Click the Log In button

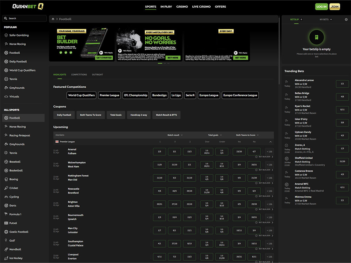click(322, 7)
